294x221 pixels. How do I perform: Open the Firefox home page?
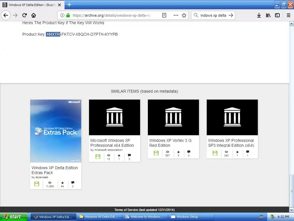pos(34,15)
